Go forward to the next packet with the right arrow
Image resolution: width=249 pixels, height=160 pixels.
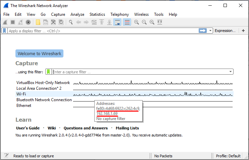point(86,22)
